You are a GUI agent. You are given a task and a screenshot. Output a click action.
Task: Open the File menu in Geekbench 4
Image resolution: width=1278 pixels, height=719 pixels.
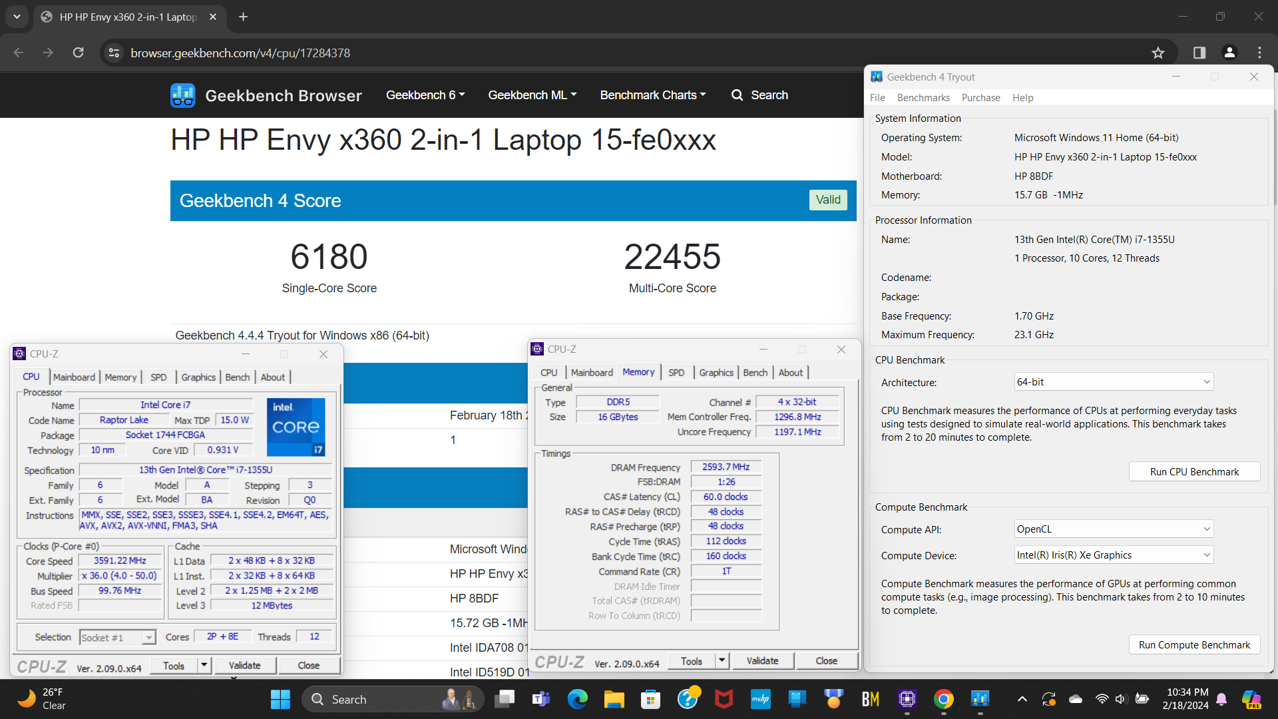click(877, 98)
